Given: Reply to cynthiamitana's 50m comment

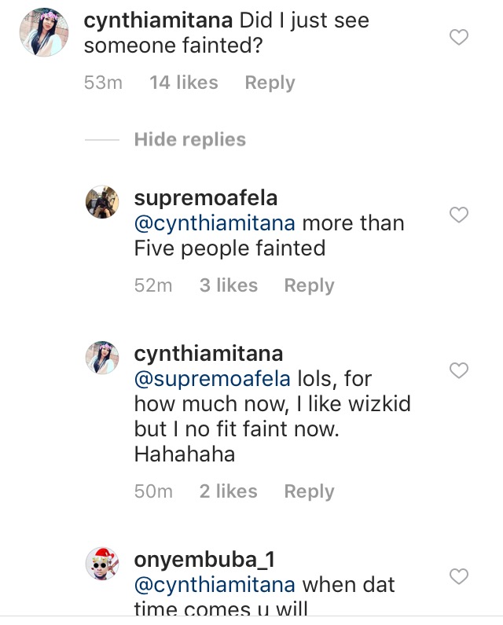Looking at the screenshot, I should (309, 492).
